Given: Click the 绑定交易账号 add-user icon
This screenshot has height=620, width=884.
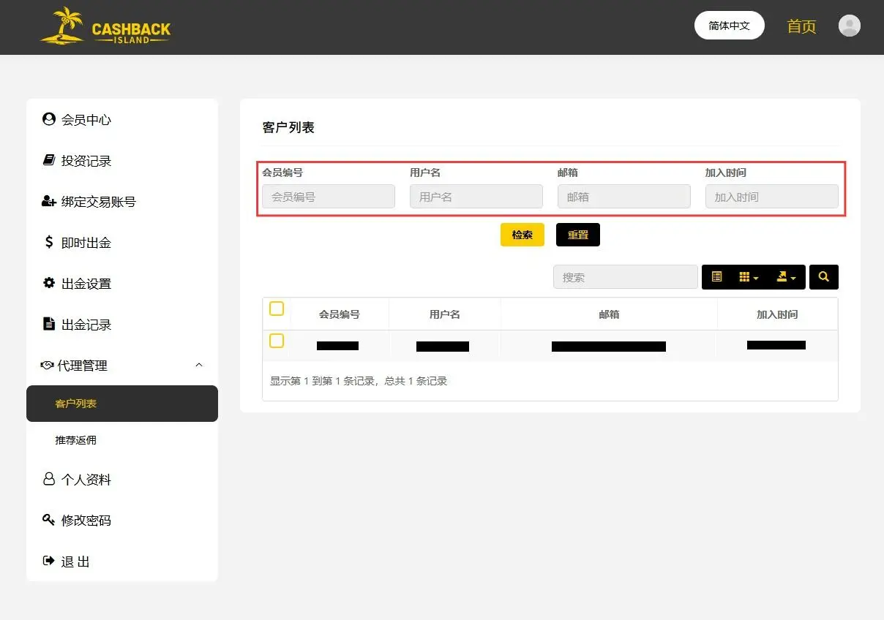Looking at the screenshot, I should pyautogui.click(x=49, y=201).
